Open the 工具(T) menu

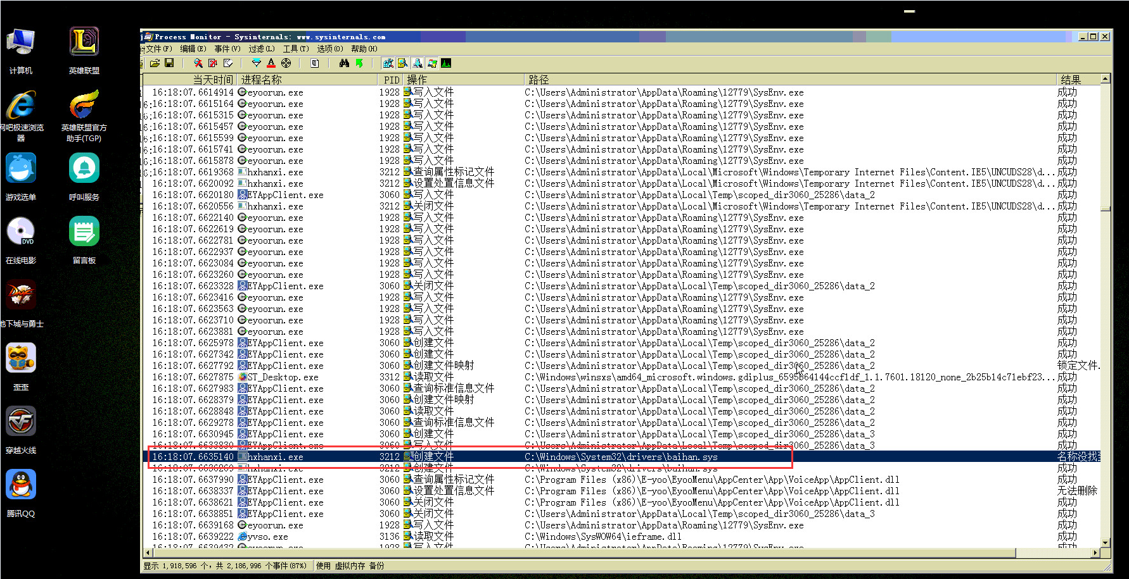tap(296, 49)
